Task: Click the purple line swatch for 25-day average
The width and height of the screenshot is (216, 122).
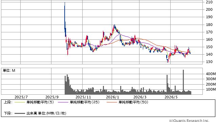Action: pyautogui.click(x=63, y=102)
